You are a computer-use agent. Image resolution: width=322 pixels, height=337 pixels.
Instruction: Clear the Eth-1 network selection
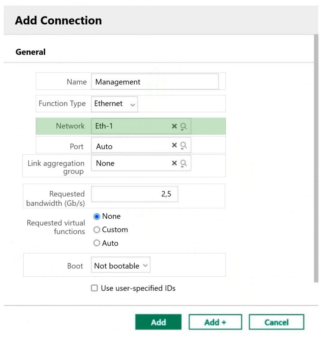[174, 126]
